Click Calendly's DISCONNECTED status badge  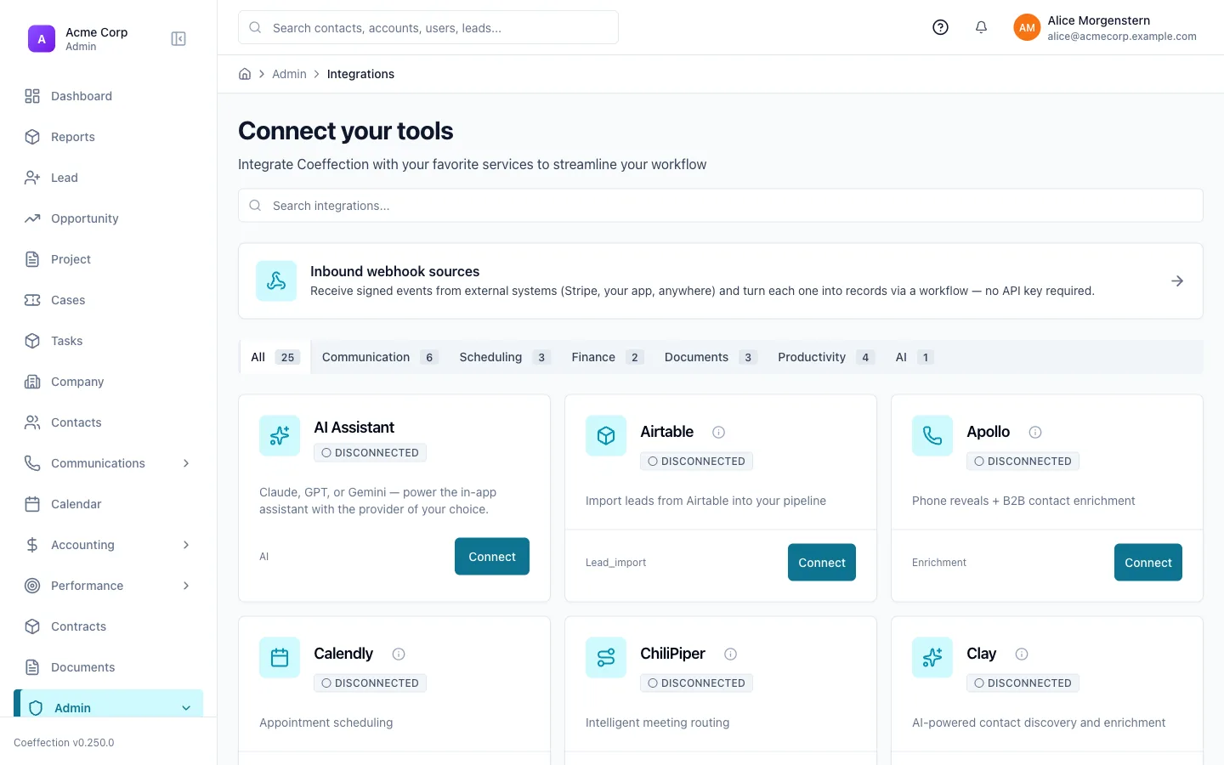(370, 683)
